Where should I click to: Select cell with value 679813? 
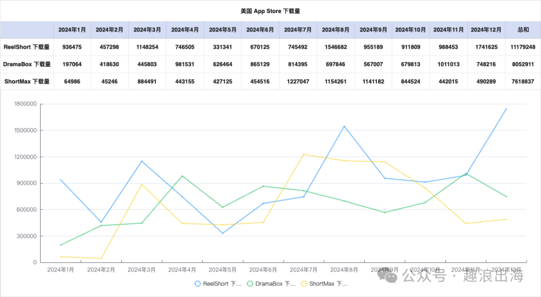pos(411,64)
